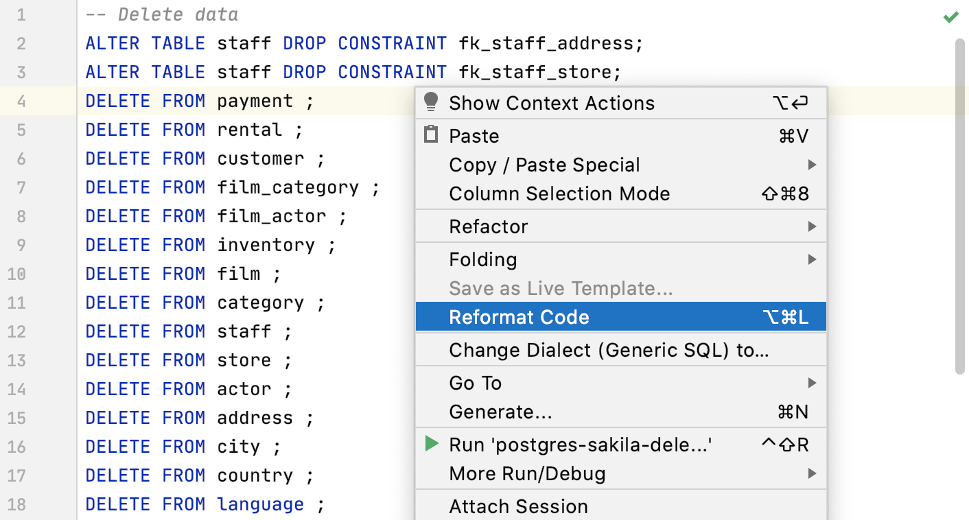Click Show Context Actions
The image size is (969, 520).
[551, 103]
